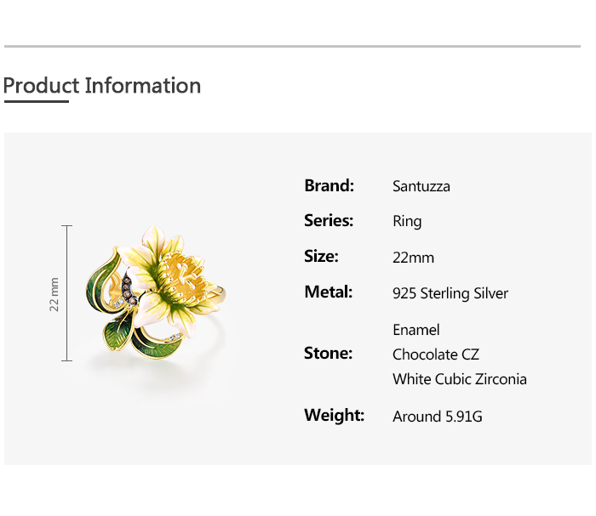
Task: Click the Santuzza brand name
Action: 421,186
